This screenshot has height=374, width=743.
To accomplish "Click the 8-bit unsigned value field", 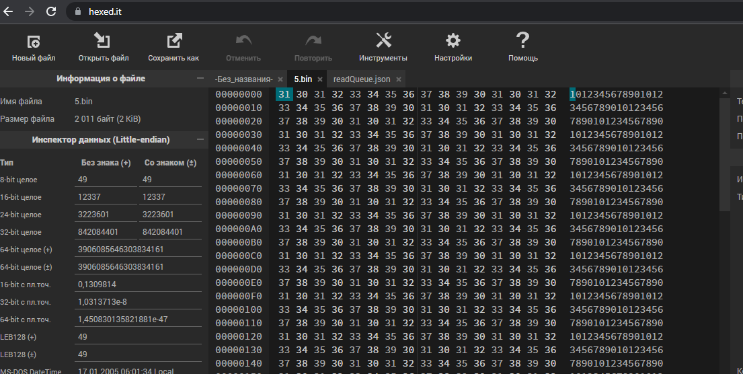I will click(x=106, y=180).
